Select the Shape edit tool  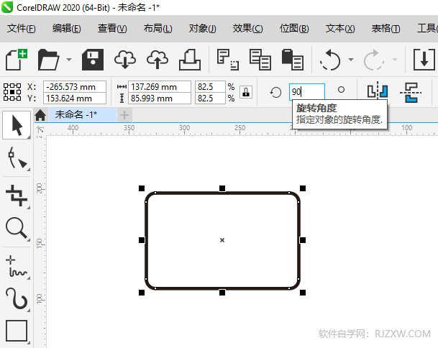pyautogui.click(x=17, y=157)
